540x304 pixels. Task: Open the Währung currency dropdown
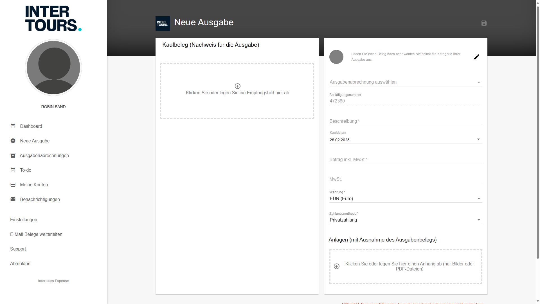405,199
